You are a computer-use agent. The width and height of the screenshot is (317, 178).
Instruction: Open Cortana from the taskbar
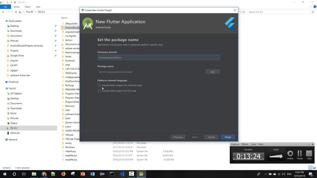pyautogui.click(x=14, y=174)
